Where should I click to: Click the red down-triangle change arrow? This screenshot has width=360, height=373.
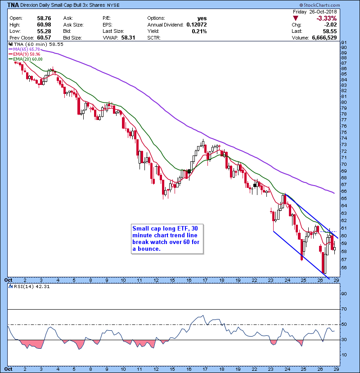tap(296, 18)
